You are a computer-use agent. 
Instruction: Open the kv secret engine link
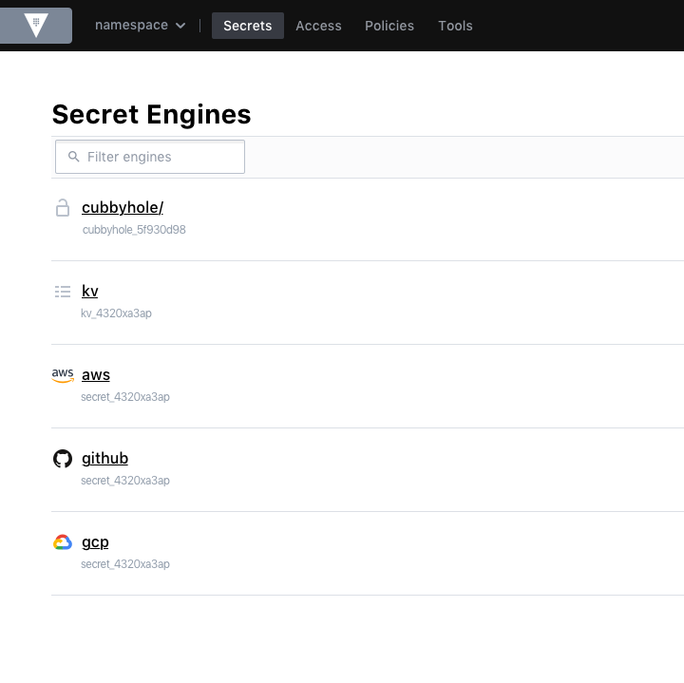pos(90,291)
